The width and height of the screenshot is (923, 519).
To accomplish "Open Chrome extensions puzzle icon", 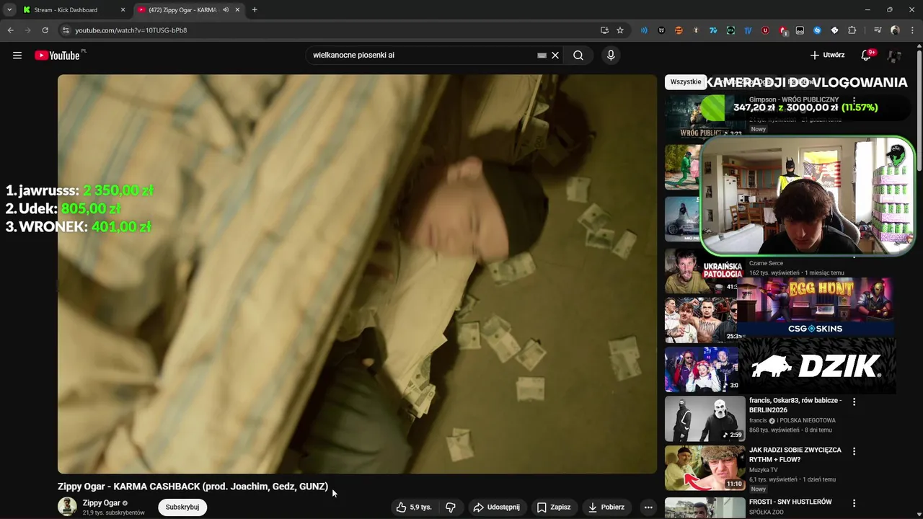I will [x=852, y=30].
